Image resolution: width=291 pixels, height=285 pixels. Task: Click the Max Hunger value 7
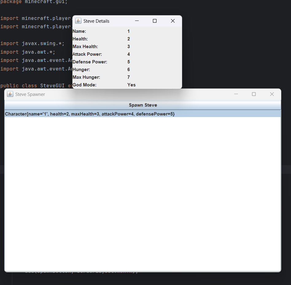click(x=129, y=77)
